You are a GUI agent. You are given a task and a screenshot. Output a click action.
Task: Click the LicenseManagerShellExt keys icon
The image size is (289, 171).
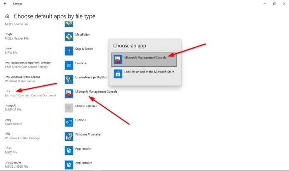coord(69,80)
